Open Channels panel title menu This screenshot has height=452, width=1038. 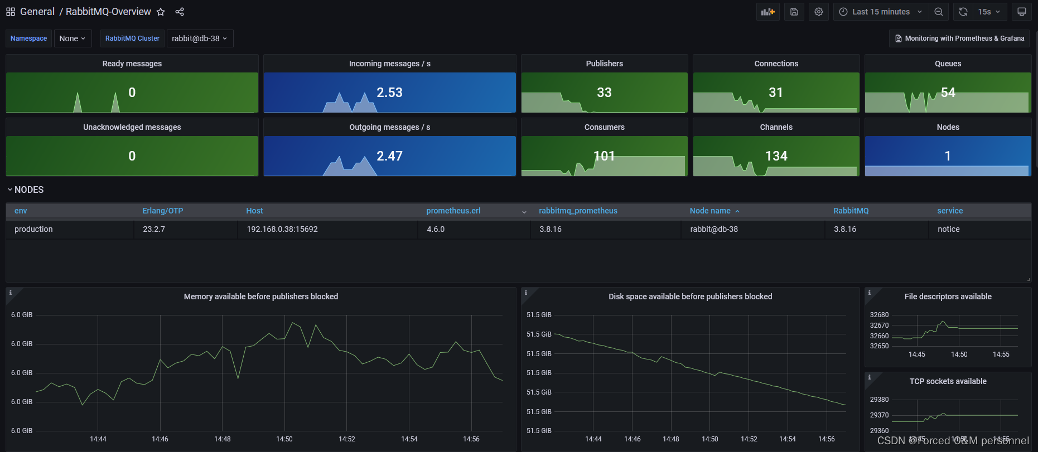pyautogui.click(x=776, y=127)
